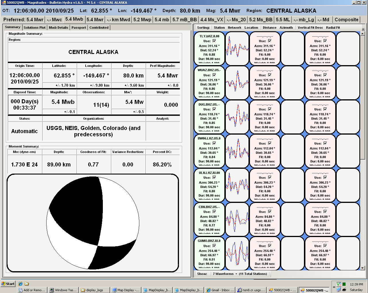Open the Contributed tab
The width and height of the screenshot is (368, 293).
point(99,28)
